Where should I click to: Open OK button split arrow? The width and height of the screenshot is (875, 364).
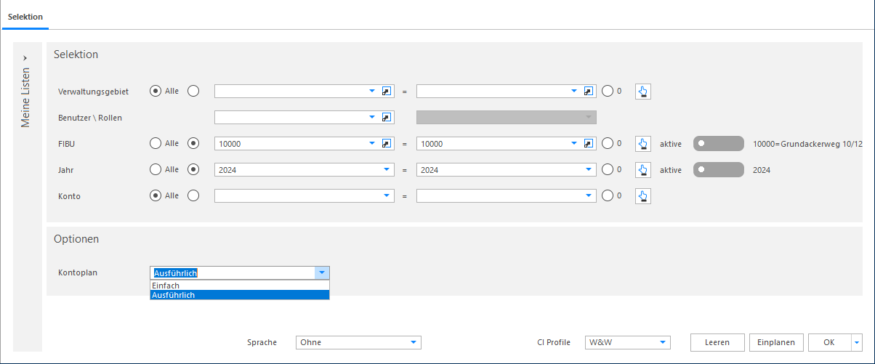point(857,342)
